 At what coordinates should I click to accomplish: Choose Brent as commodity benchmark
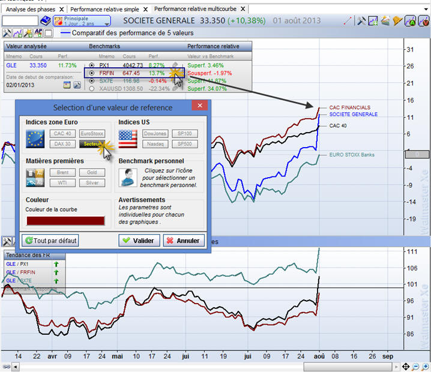(62, 173)
